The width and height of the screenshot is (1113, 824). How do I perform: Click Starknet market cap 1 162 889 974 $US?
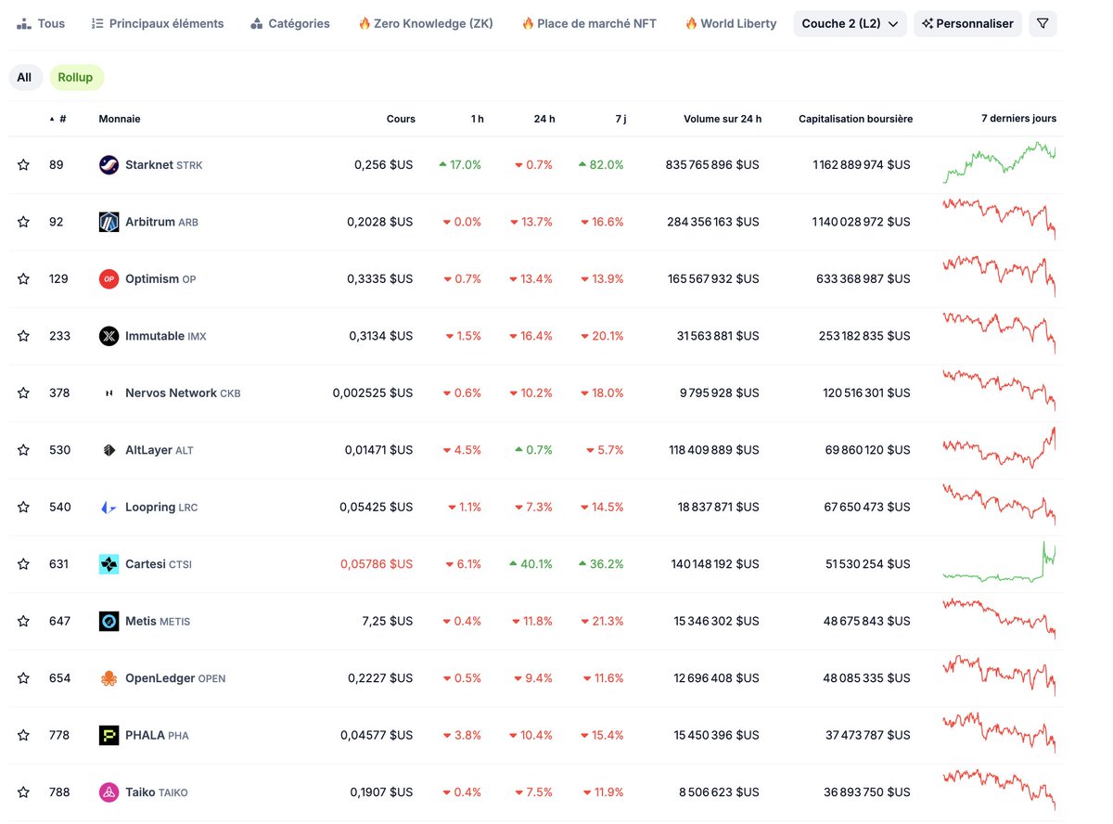coord(862,165)
